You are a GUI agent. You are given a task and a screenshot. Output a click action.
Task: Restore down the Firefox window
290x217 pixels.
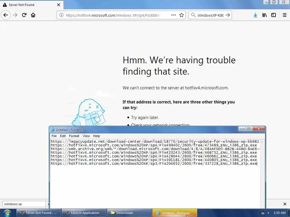pos(274,2)
